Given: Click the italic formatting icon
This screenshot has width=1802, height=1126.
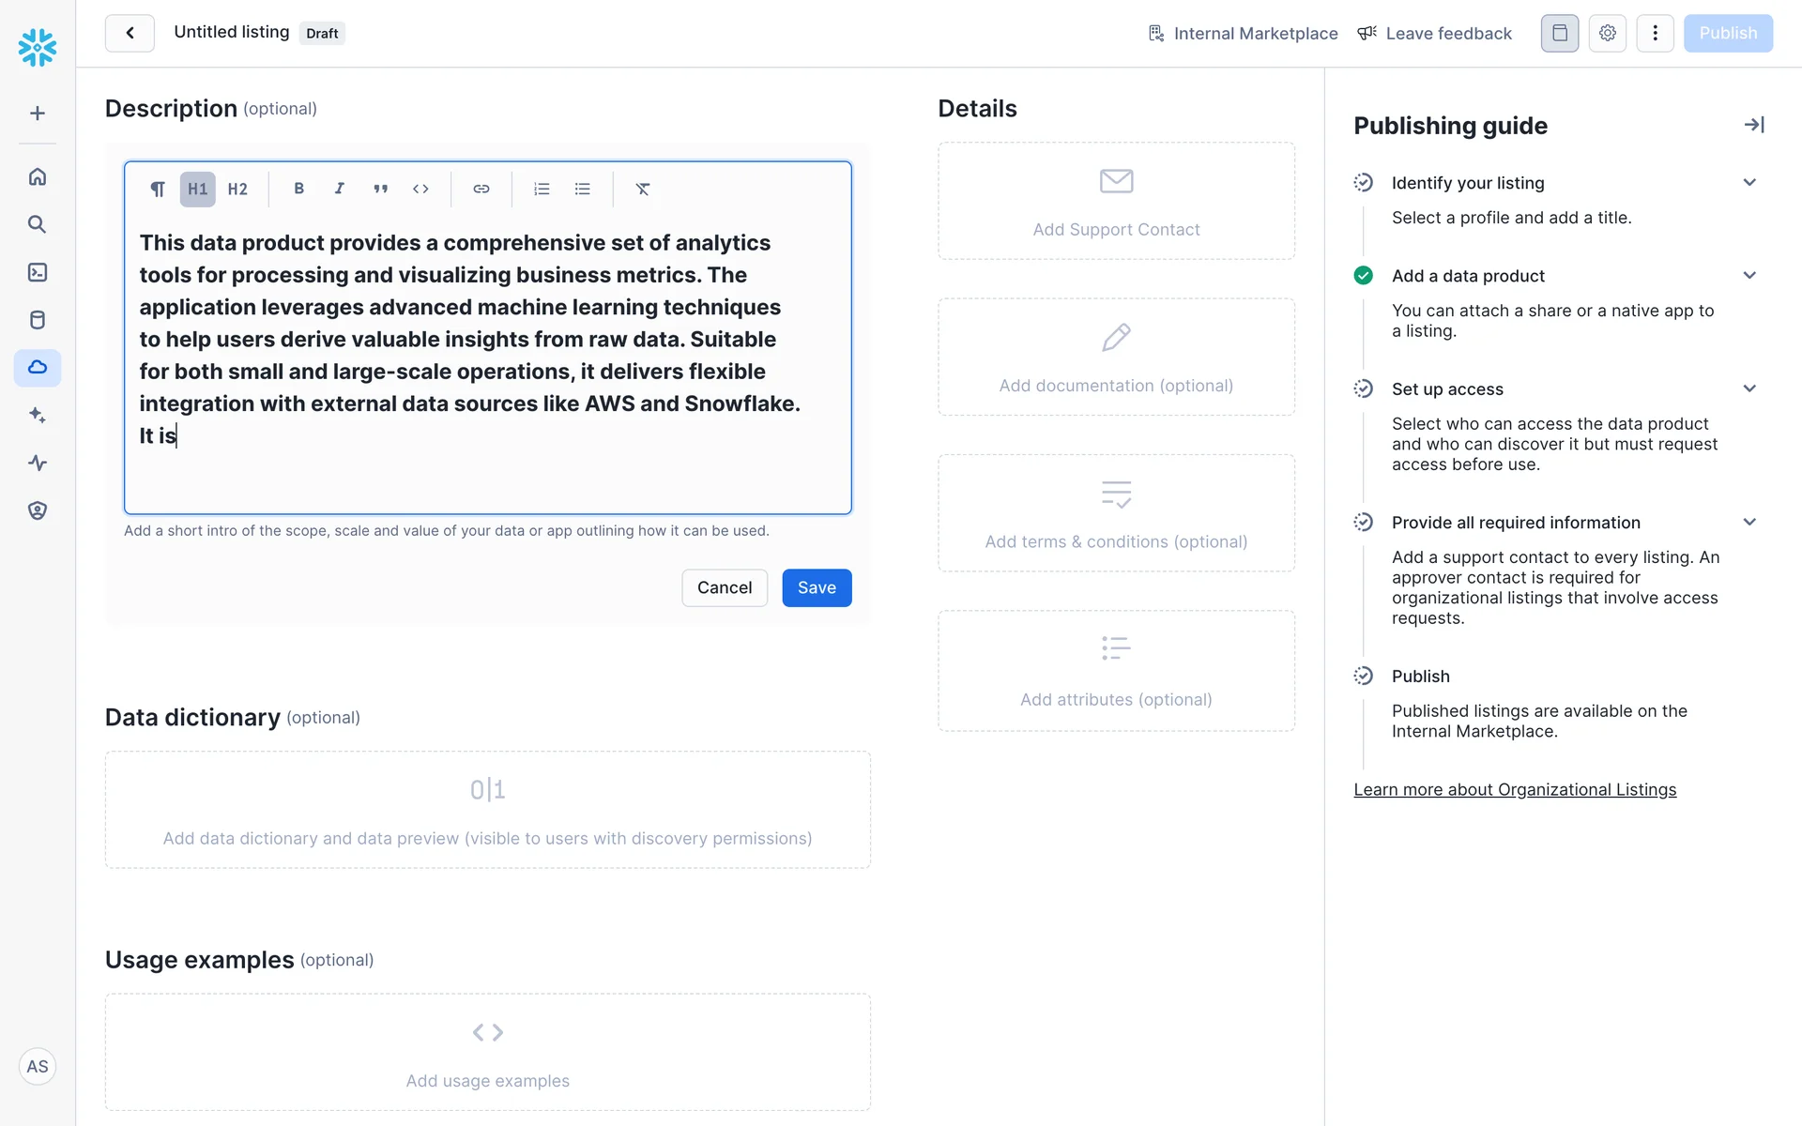Looking at the screenshot, I should tap(339, 189).
